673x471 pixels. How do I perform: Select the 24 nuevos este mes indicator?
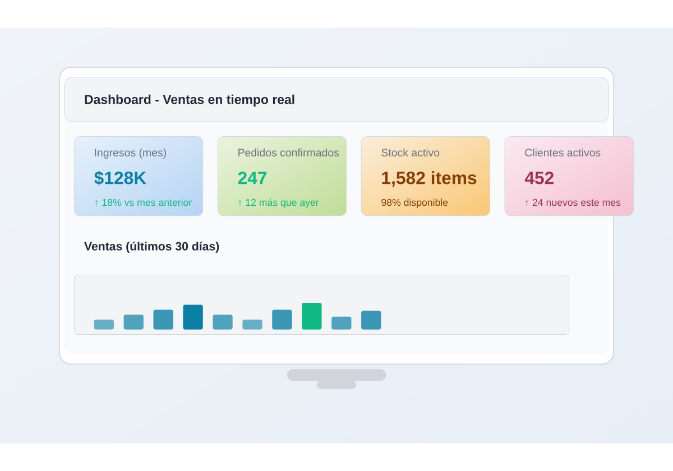pyautogui.click(x=573, y=203)
